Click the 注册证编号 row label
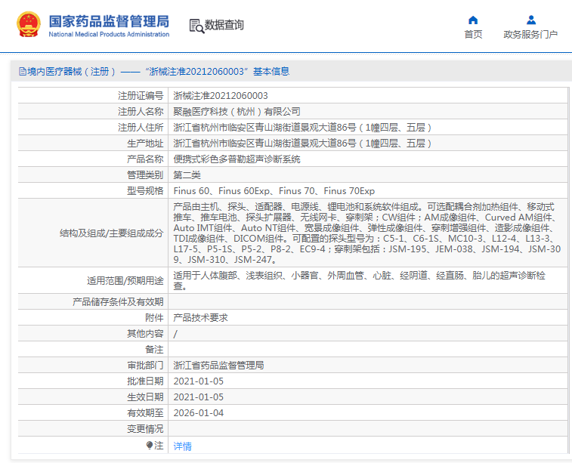This screenshot has height=463, width=572. 141,96
